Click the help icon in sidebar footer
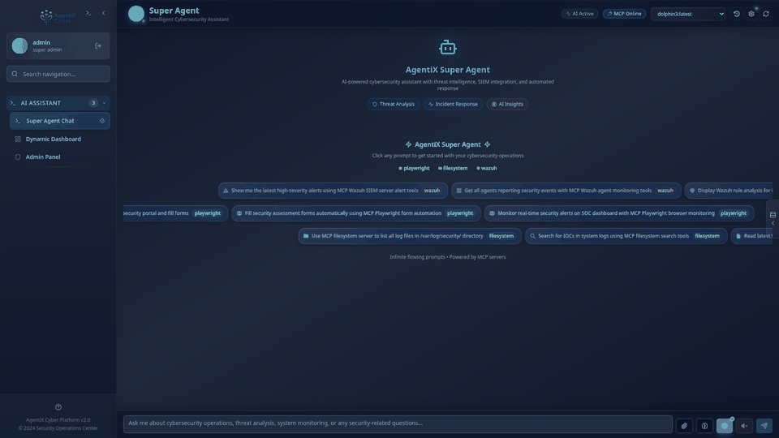This screenshot has width=779, height=438. click(x=58, y=407)
